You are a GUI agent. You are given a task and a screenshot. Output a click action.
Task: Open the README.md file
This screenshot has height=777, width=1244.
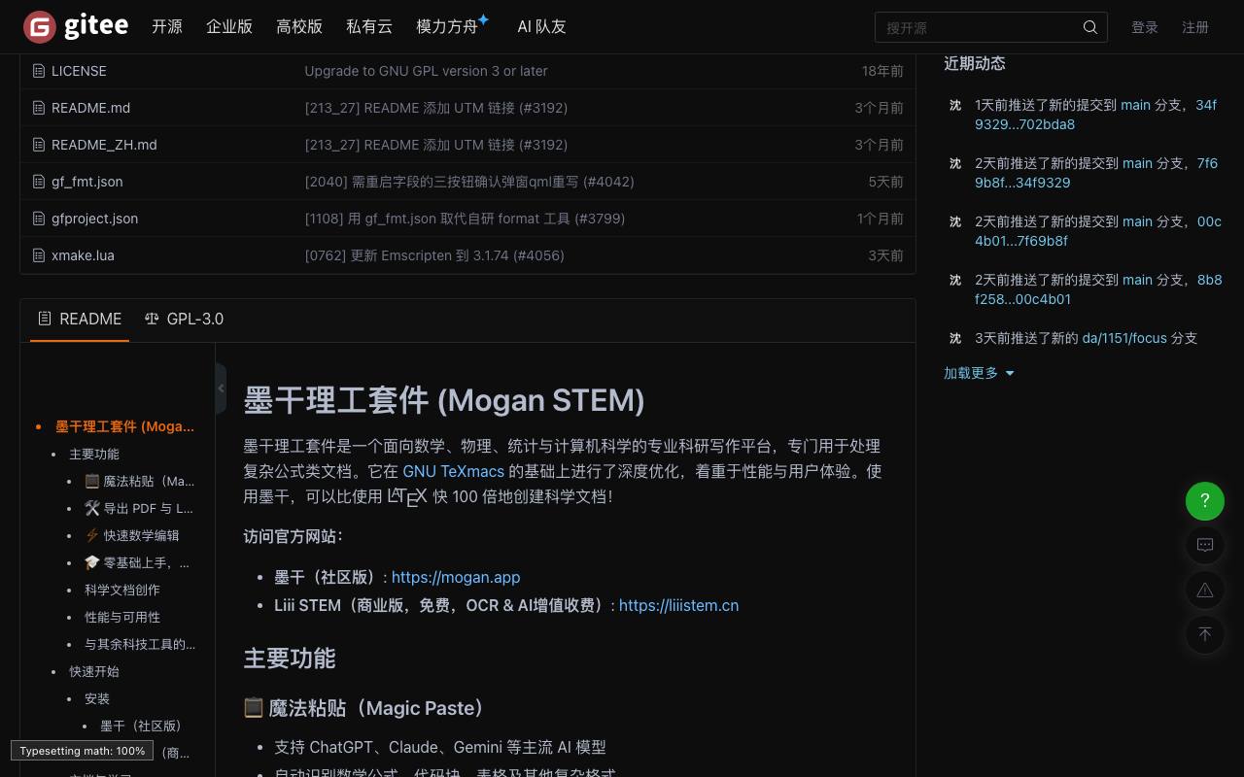90,108
